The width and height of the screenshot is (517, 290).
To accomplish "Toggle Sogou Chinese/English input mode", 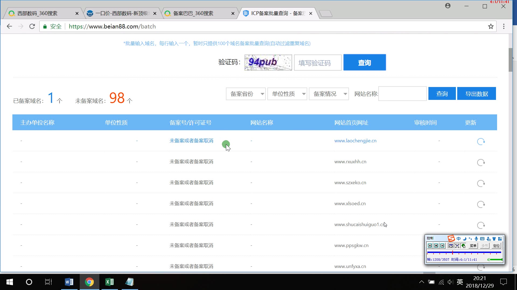I will (x=459, y=238).
